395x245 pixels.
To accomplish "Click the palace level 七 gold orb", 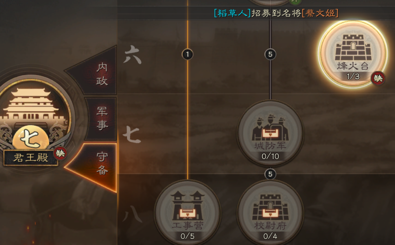I will 30,138.
